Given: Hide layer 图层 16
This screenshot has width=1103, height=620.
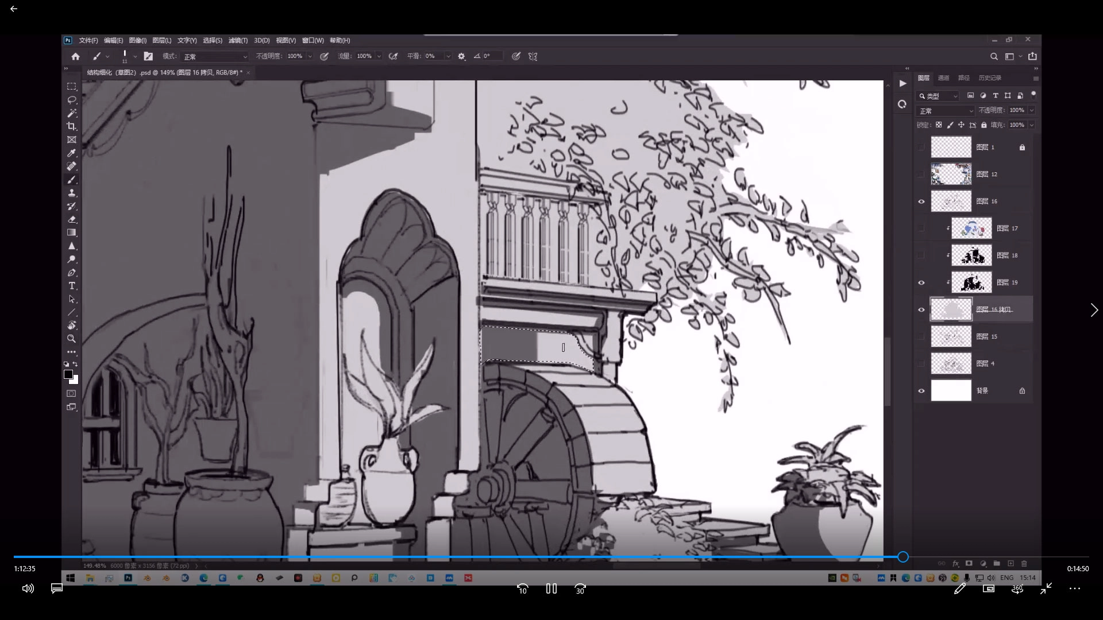Looking at the screenshot, I should [921, 201].
